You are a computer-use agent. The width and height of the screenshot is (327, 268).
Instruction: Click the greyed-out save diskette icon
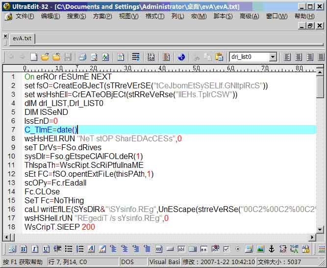[68, 57]
